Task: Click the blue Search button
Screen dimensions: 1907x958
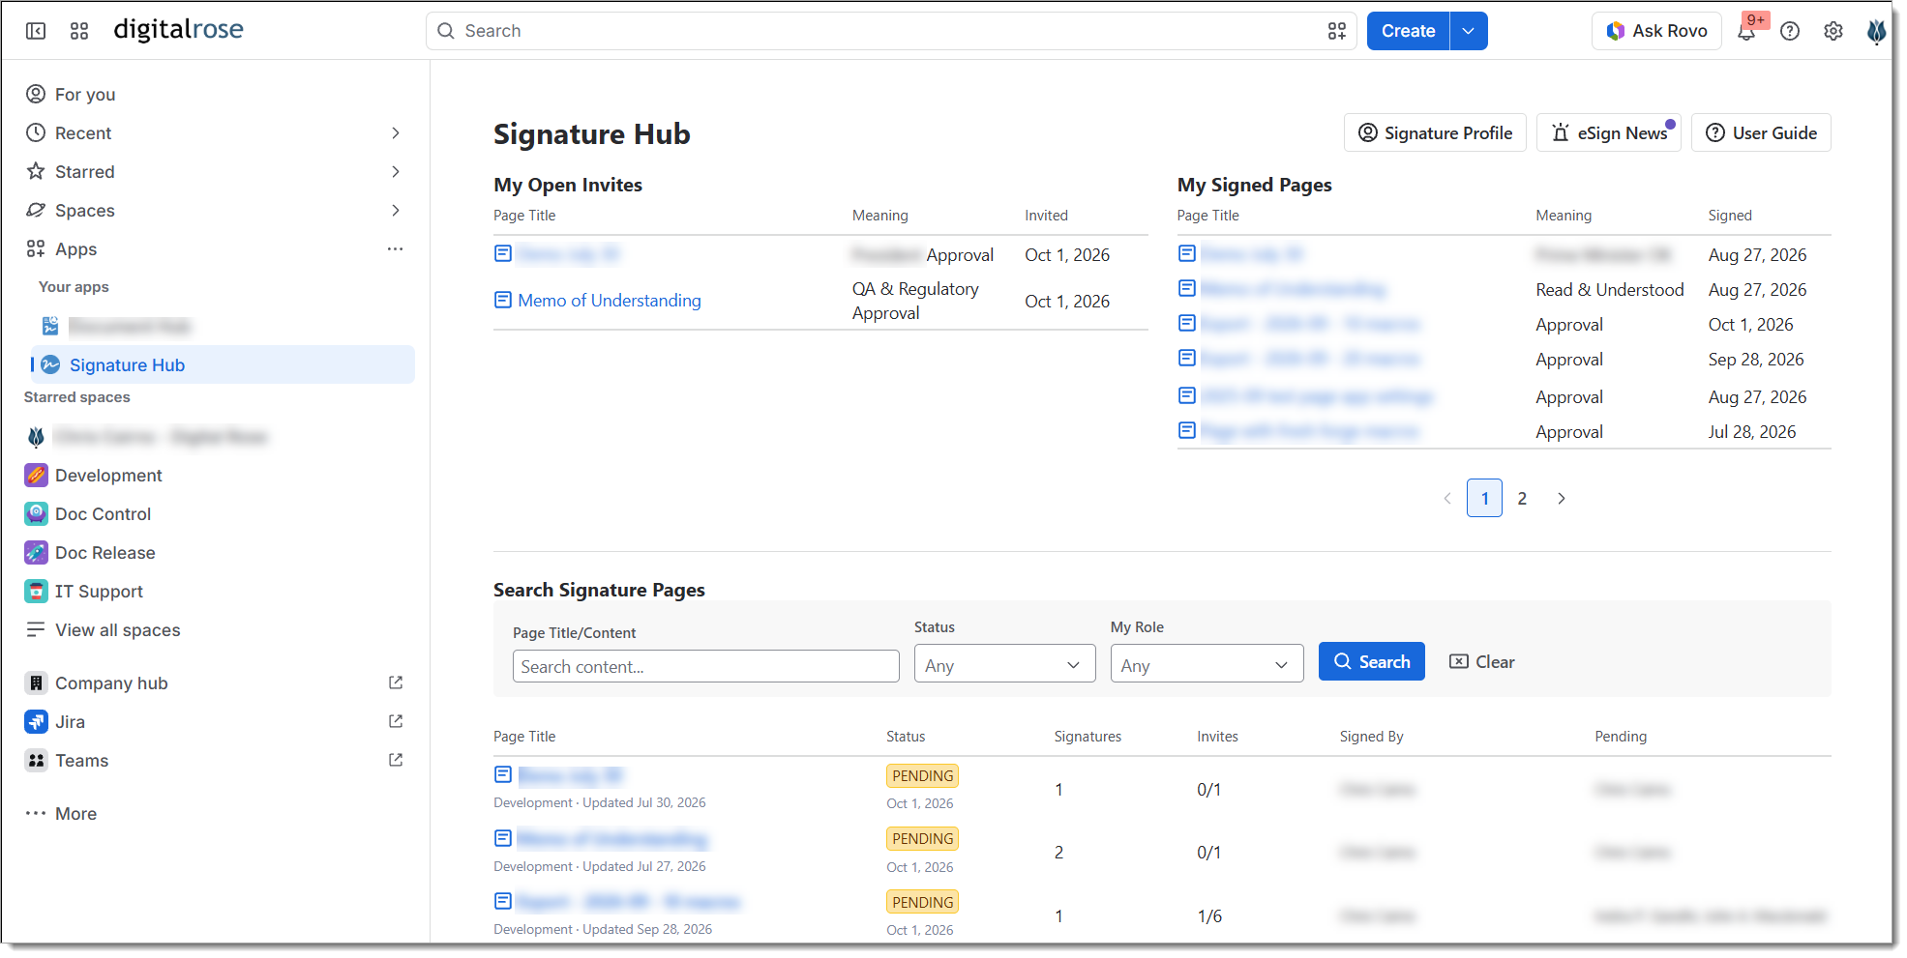Action: [1371, 661]
